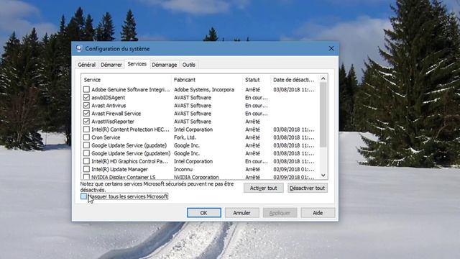460x259 pixels.
Task: Check Google Update Service (gupdate)
Action: tap(86, 145)
